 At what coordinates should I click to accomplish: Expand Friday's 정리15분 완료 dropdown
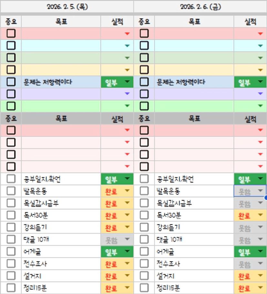260,288
